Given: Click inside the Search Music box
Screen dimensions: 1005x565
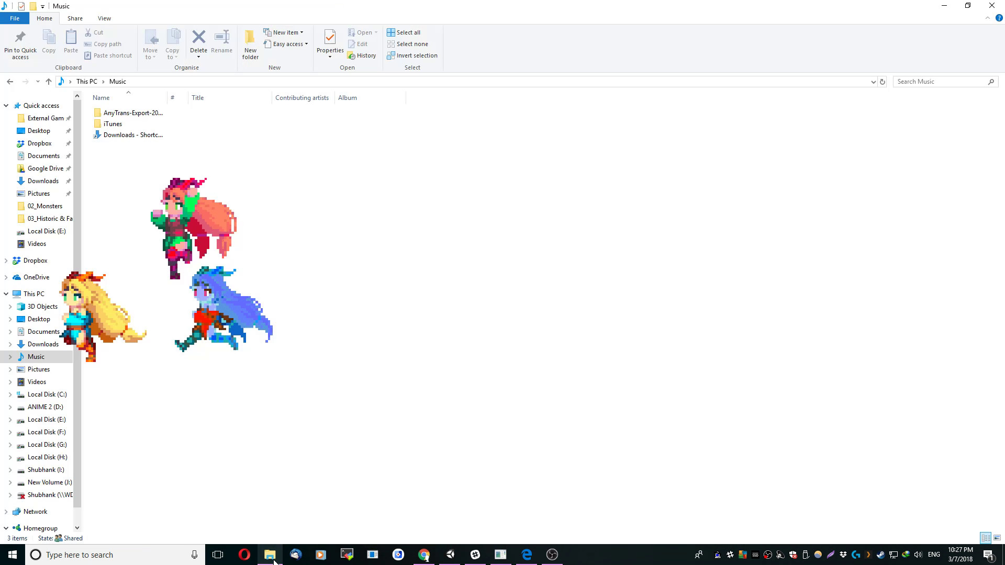Looking at the screenshot, I should [x=937, y=81].
